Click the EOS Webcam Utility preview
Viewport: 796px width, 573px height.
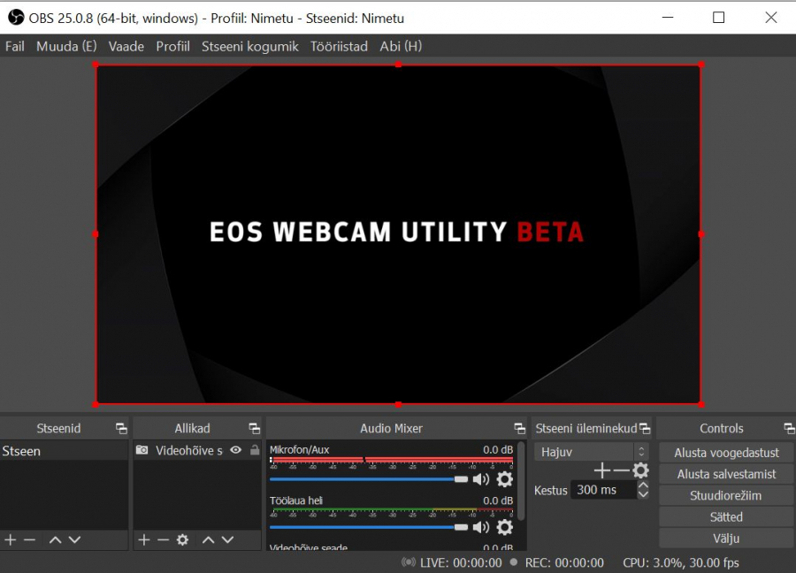tap(399, 234)
